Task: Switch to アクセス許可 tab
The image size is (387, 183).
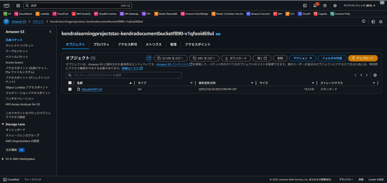Action: (127, 44)
